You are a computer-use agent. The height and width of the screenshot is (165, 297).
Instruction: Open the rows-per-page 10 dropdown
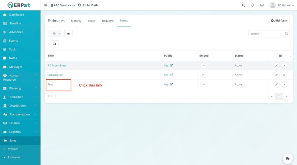pyautogui.click(x=55, y=34)
